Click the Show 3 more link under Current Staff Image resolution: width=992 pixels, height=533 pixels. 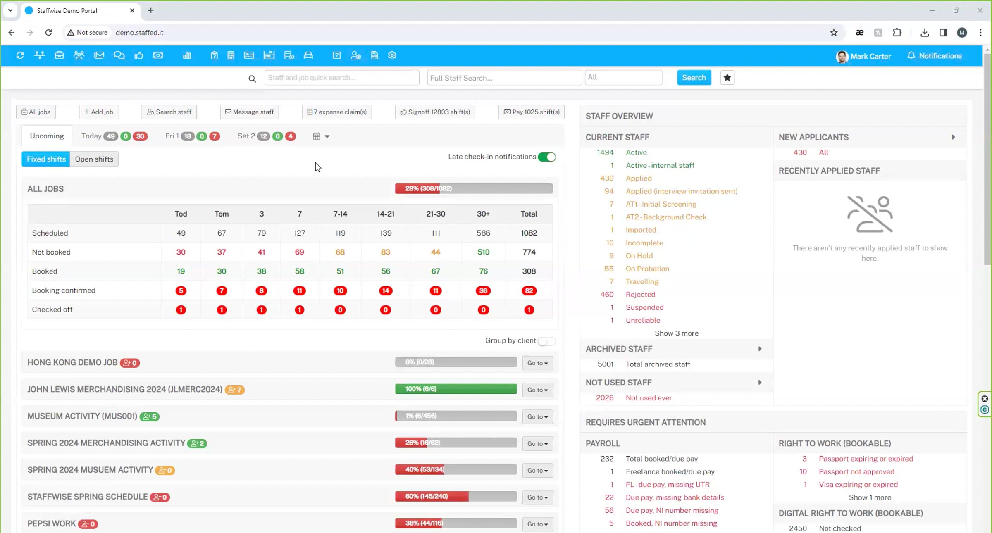coord(677,333)
